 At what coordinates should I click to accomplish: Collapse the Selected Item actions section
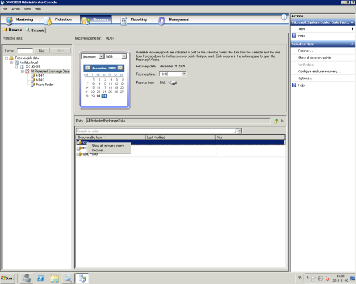click(x=353, y=44)
